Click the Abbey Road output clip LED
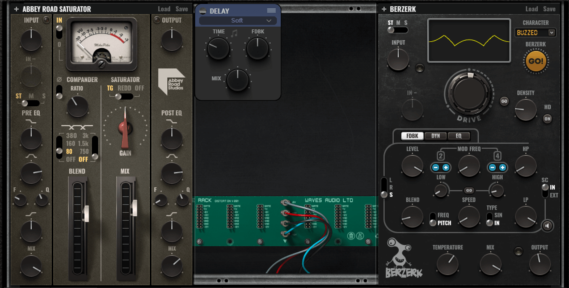The width and height of the screenshot is (569, 288). [x=157, y=20]
